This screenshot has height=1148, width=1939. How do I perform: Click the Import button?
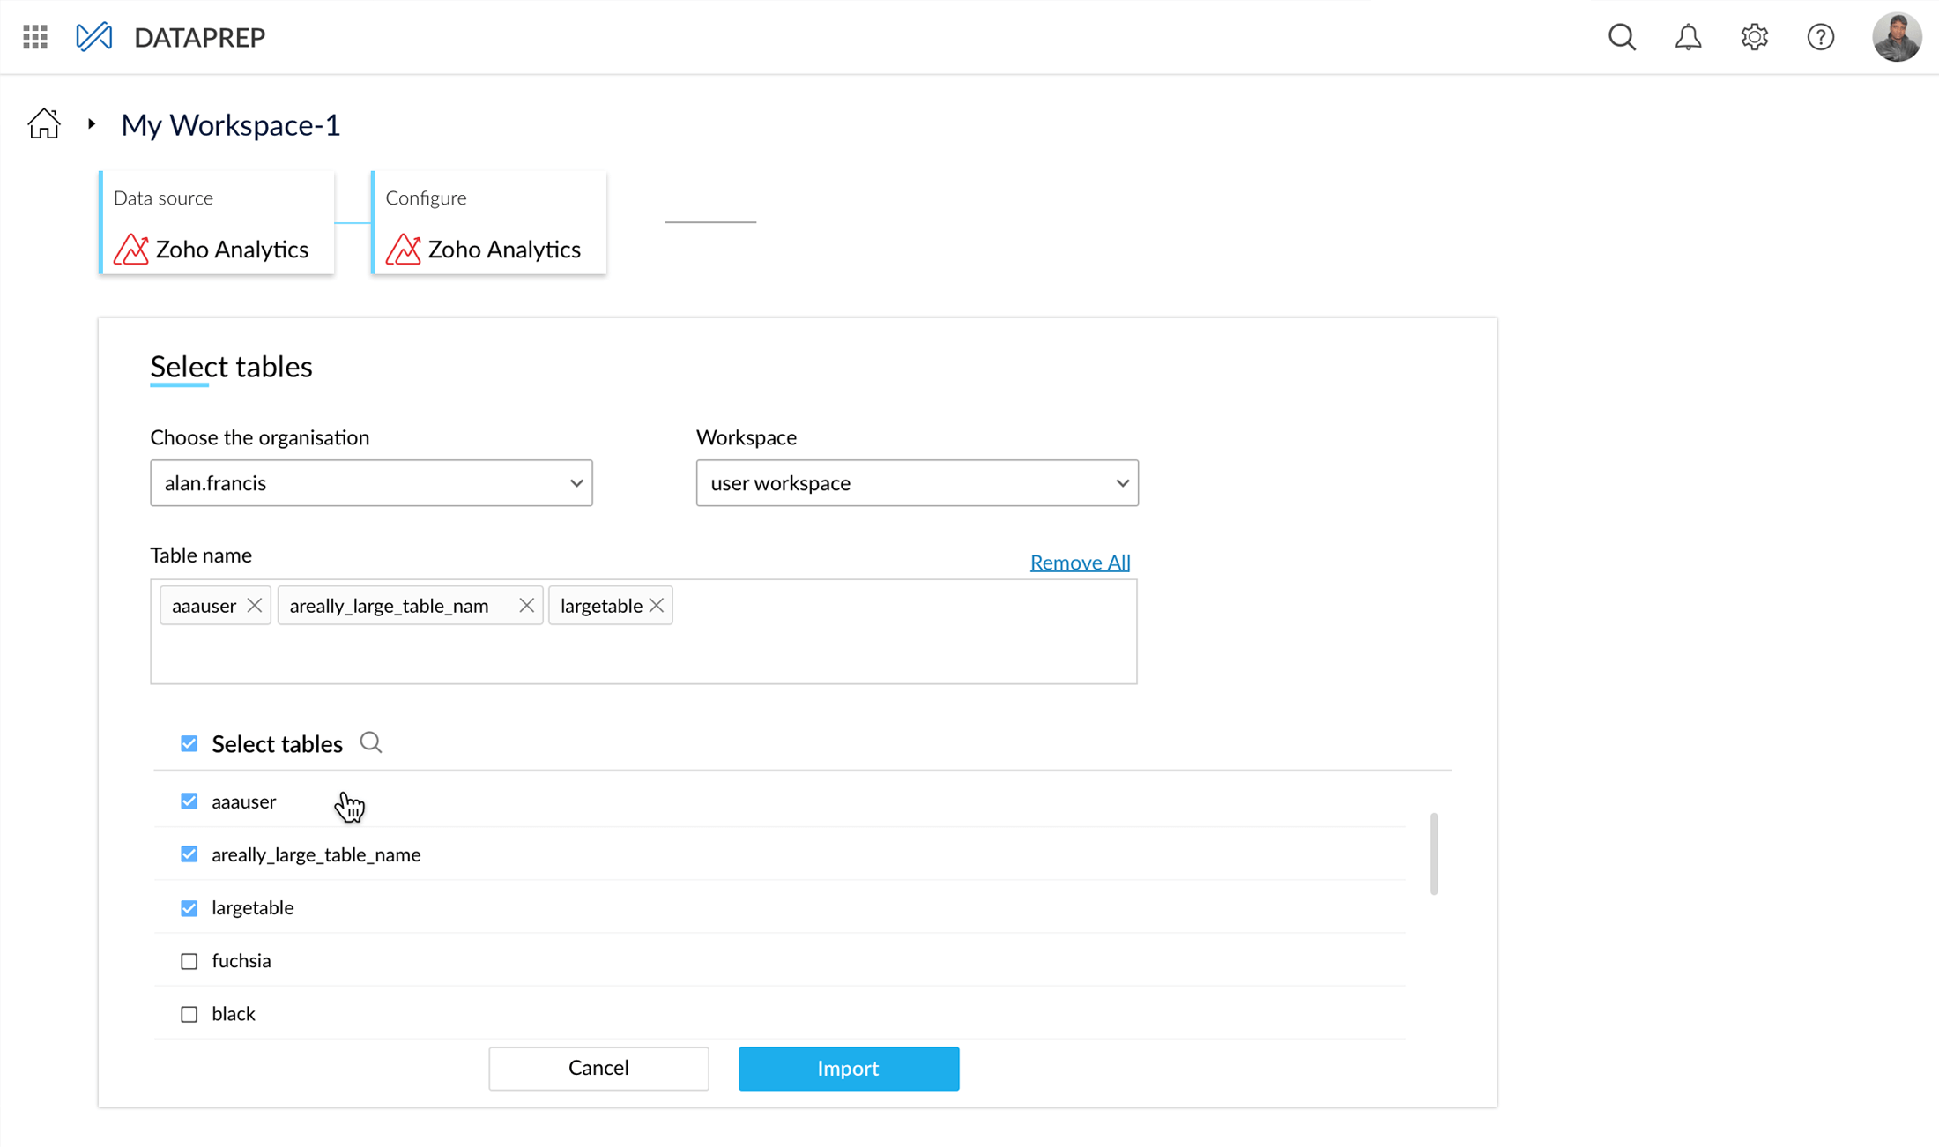point(848,1068)
